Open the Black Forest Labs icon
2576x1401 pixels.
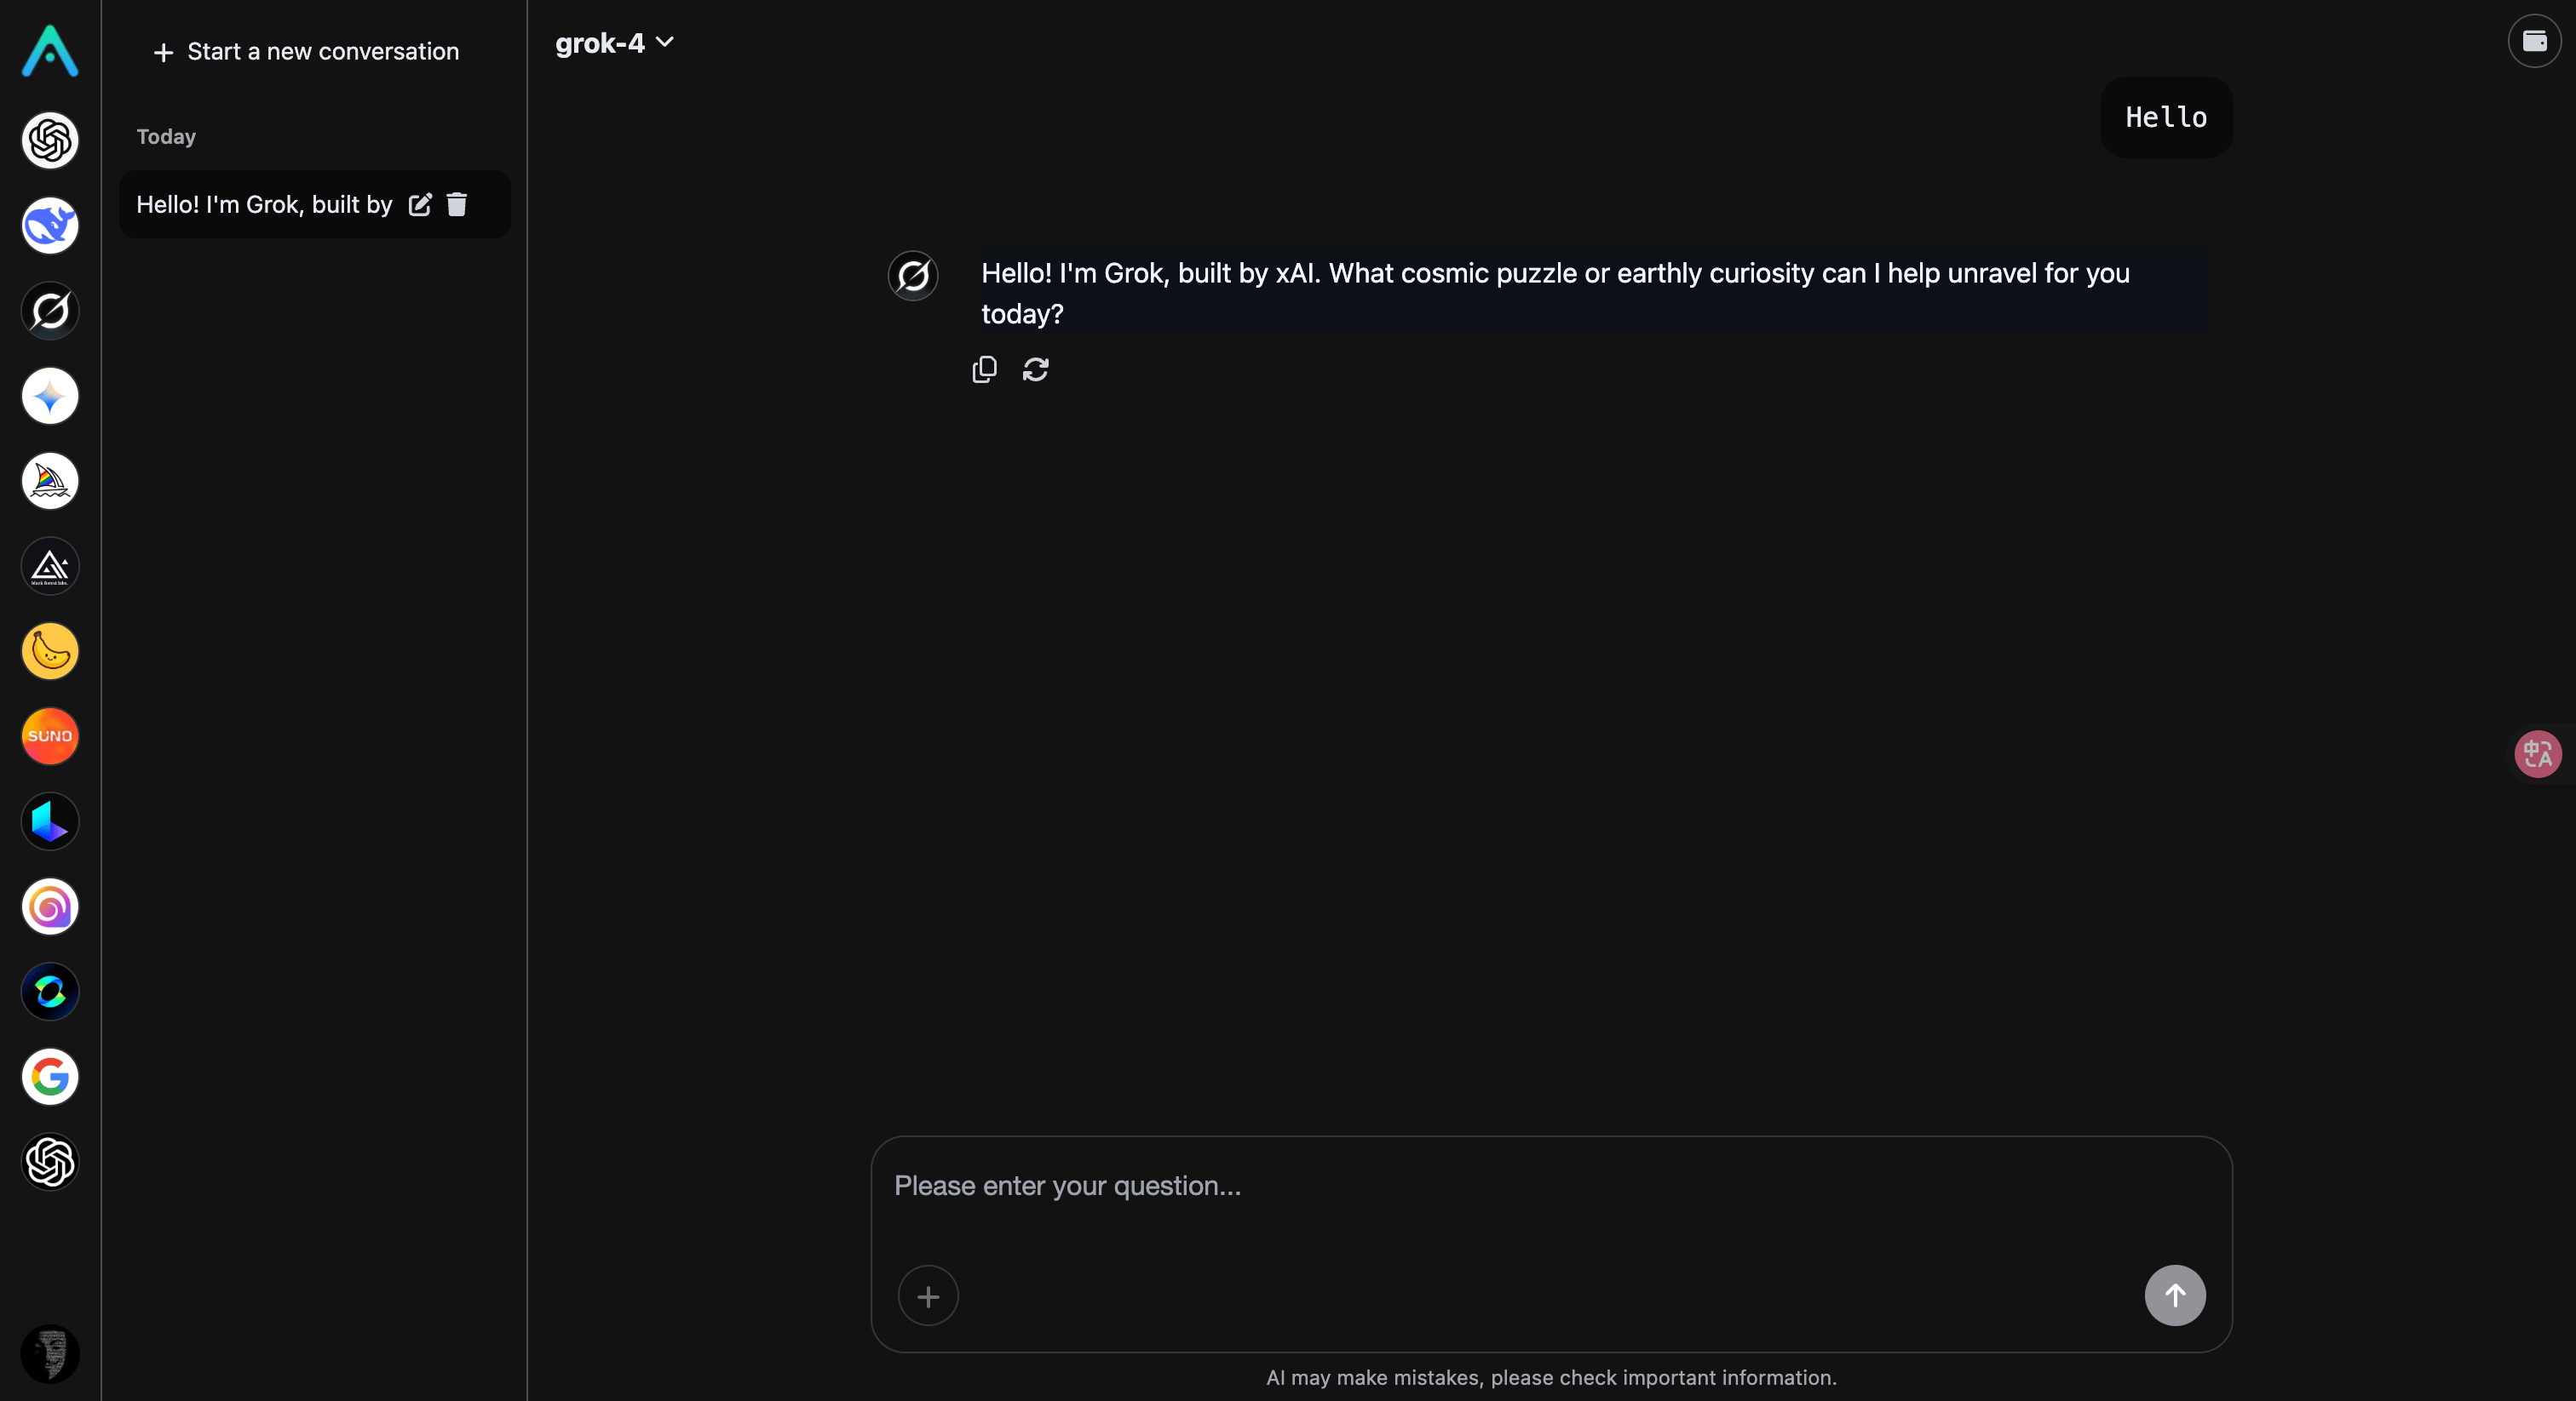click(49, 567)
